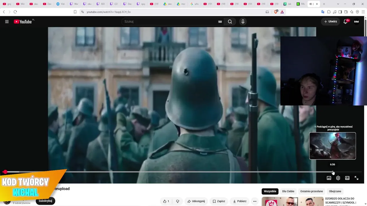Click the Subskrybuj subscribe button
The width and height of the screenshot is (367, 206).
tap(45, 201)
